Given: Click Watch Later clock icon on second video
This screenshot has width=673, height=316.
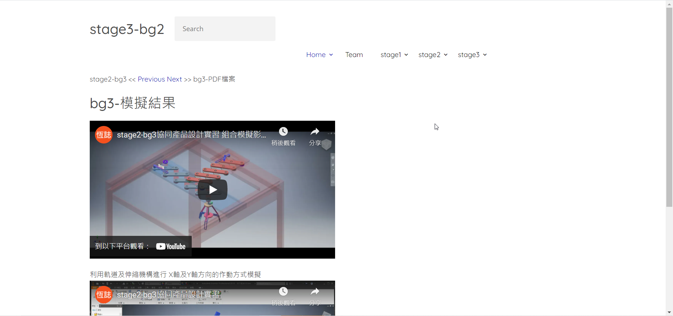Looking at the screenshot, I should coord(283,292).
